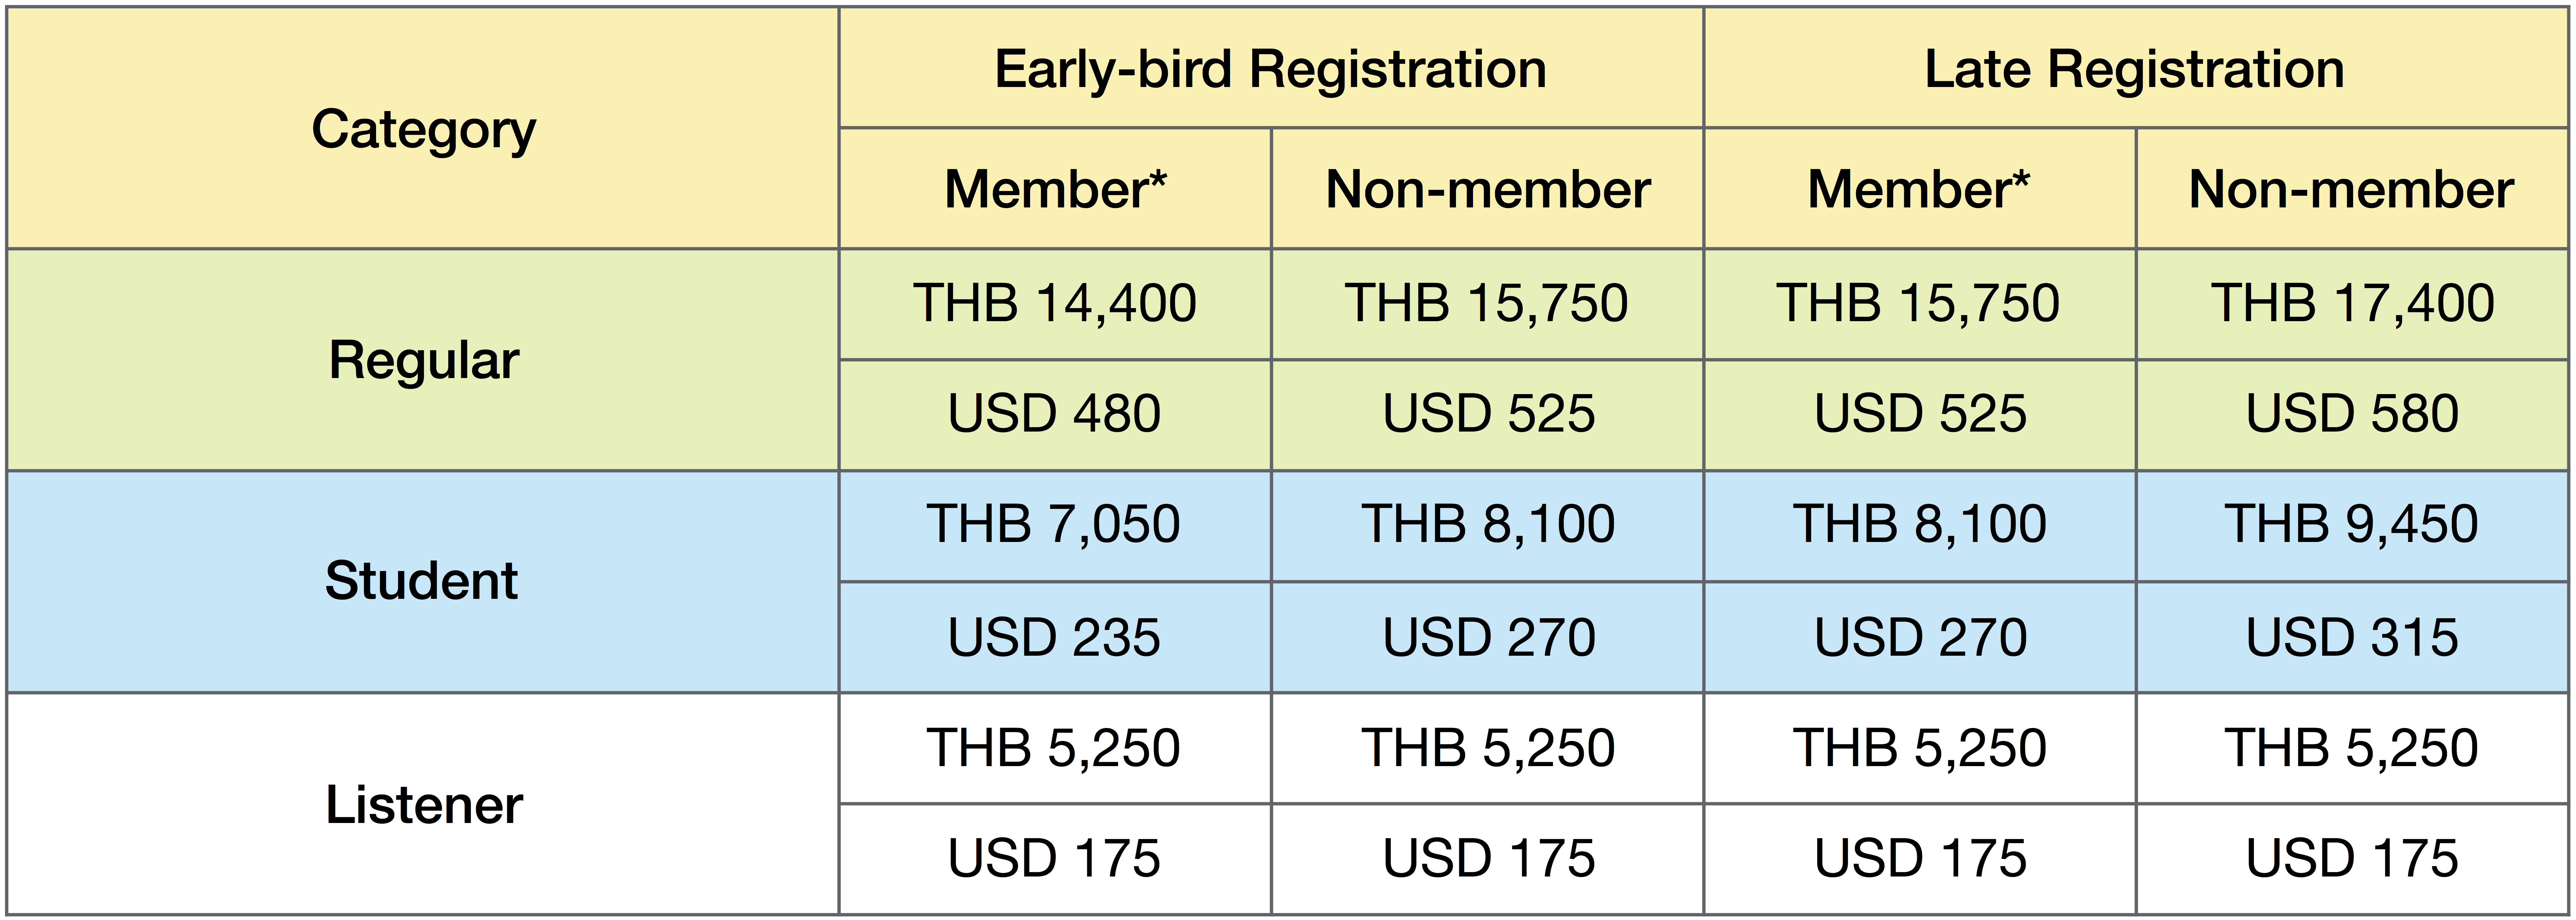The width and height of the screenshot is (2576, 920).
Task: Select the USD 480 price cell
Action: pyautogui.click(x=1055, y=415)
